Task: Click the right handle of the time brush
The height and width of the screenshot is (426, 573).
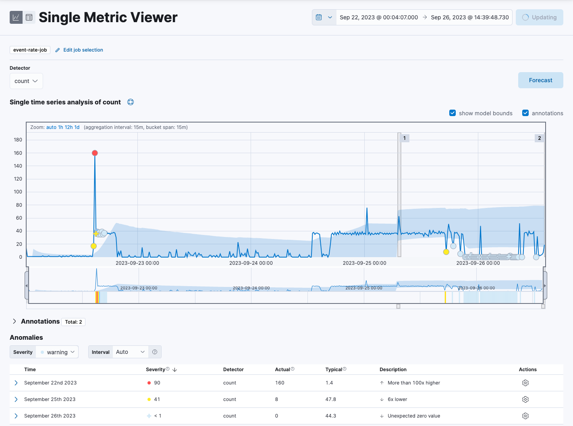Action: coord(545,286)
